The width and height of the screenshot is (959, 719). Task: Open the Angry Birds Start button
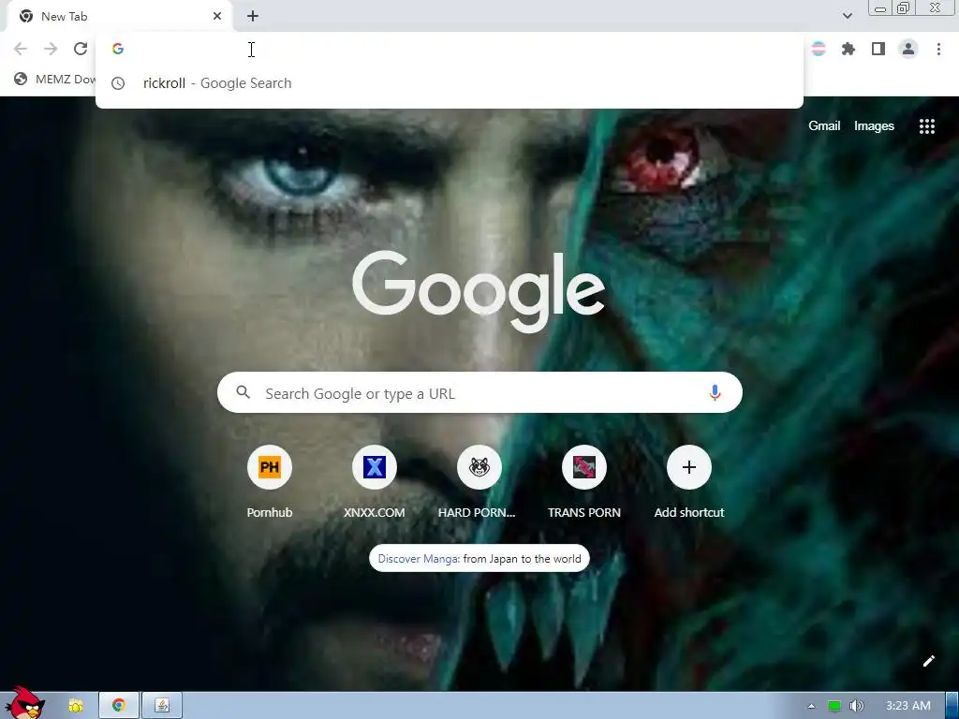coord(24,703)
